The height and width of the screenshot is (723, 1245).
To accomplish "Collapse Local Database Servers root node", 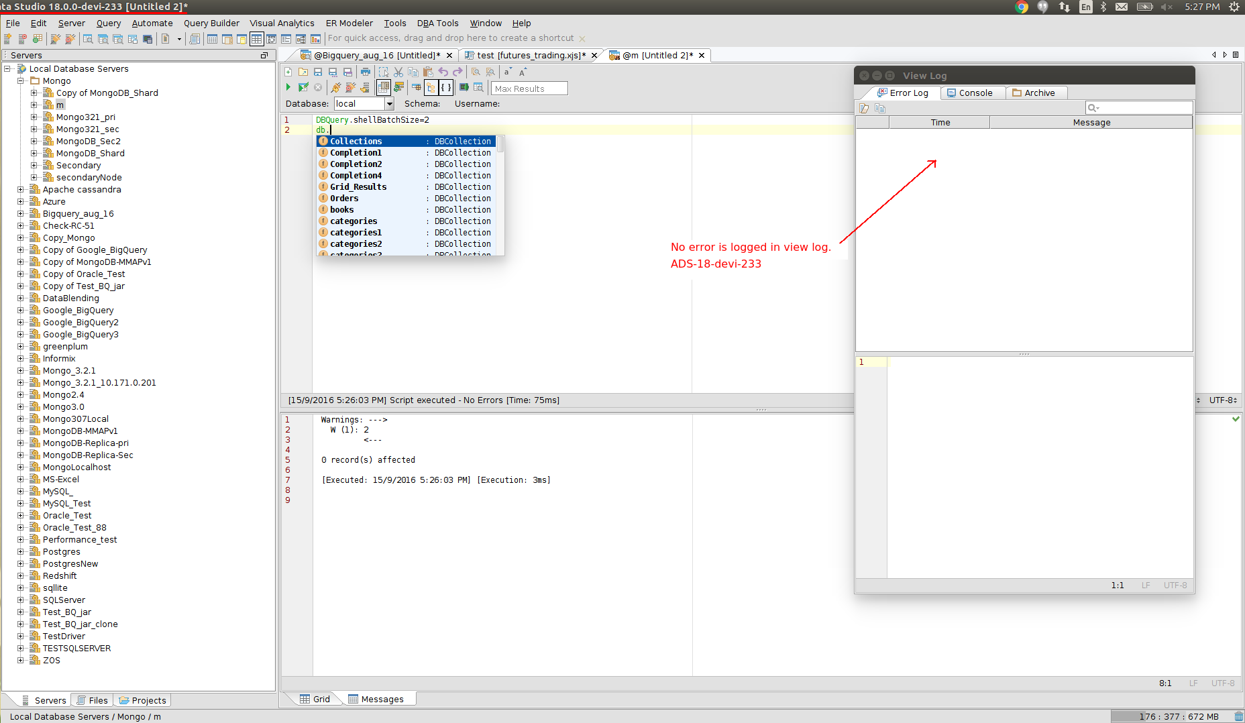I will 7,68.
